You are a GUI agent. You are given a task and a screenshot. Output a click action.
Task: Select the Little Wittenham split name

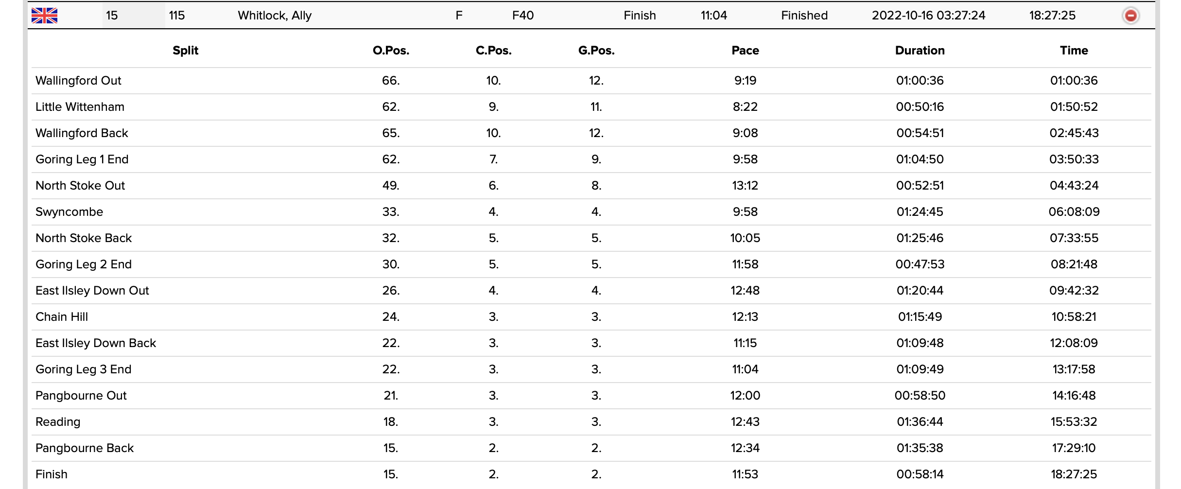pos(80,107)
